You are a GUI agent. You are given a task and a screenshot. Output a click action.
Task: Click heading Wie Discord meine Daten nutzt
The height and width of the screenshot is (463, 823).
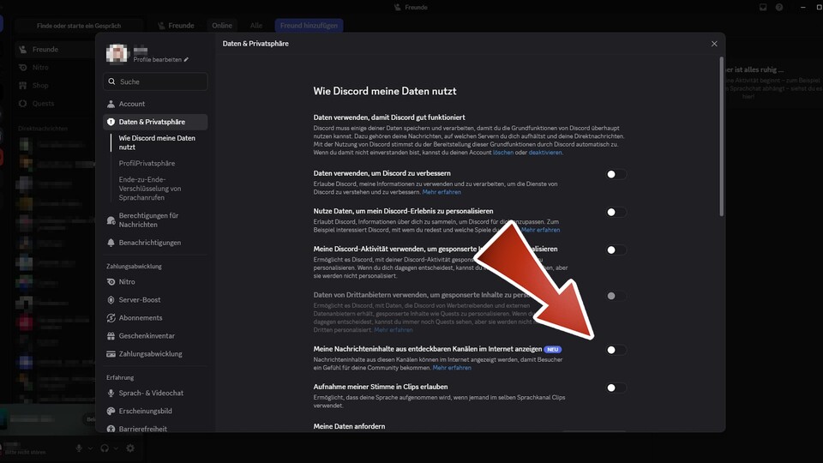click(385, 91)
